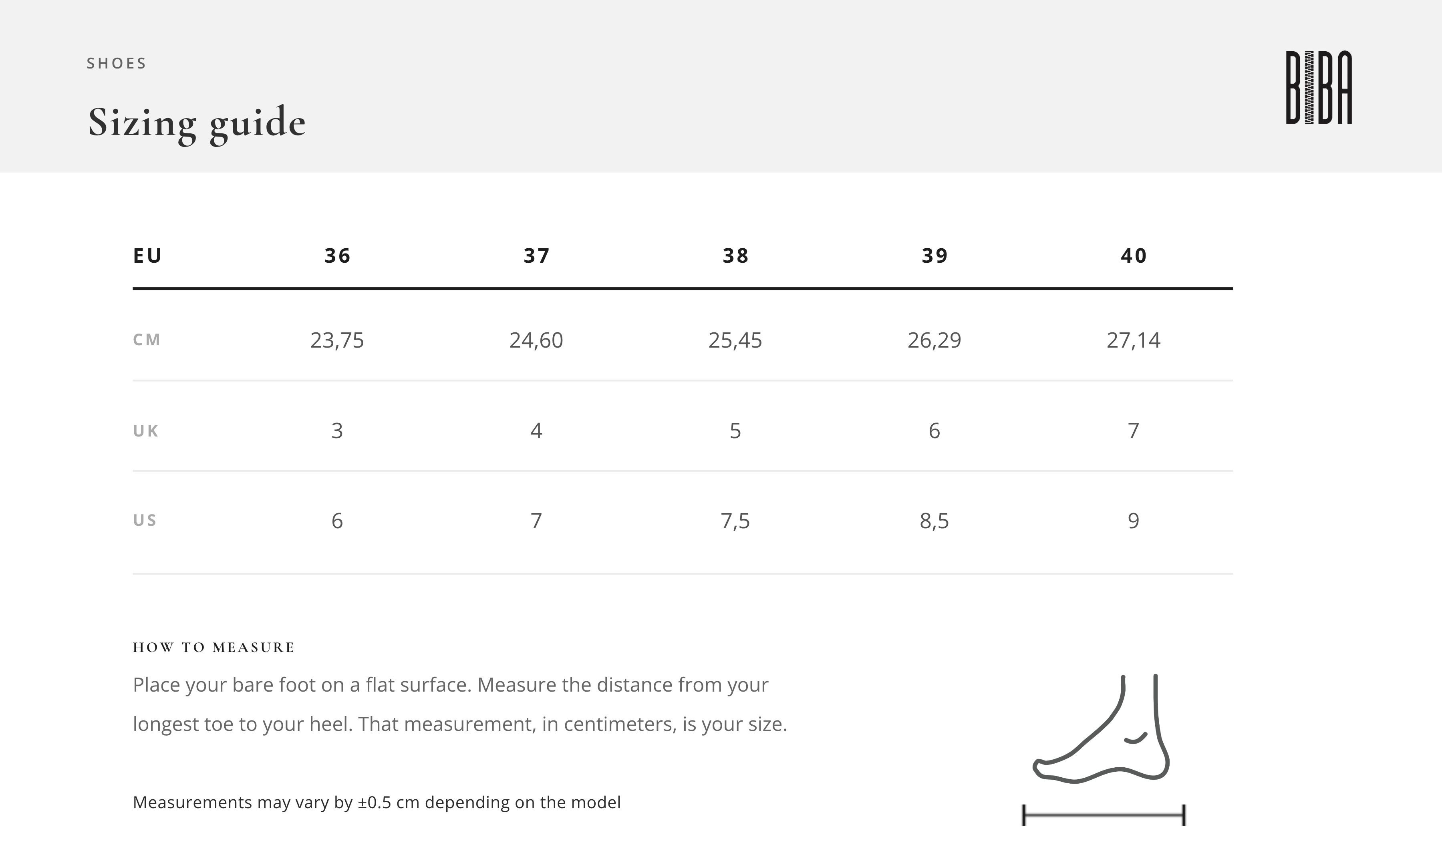Select EU size 40 column header
This screenshot has height=865, width=1442.
click(x=1134, y=256)
